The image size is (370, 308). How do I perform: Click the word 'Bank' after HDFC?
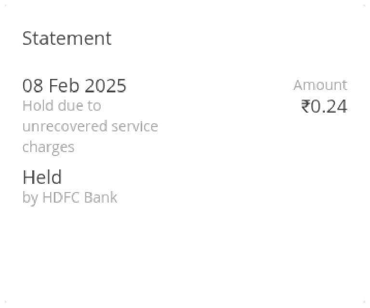point(100,197)
